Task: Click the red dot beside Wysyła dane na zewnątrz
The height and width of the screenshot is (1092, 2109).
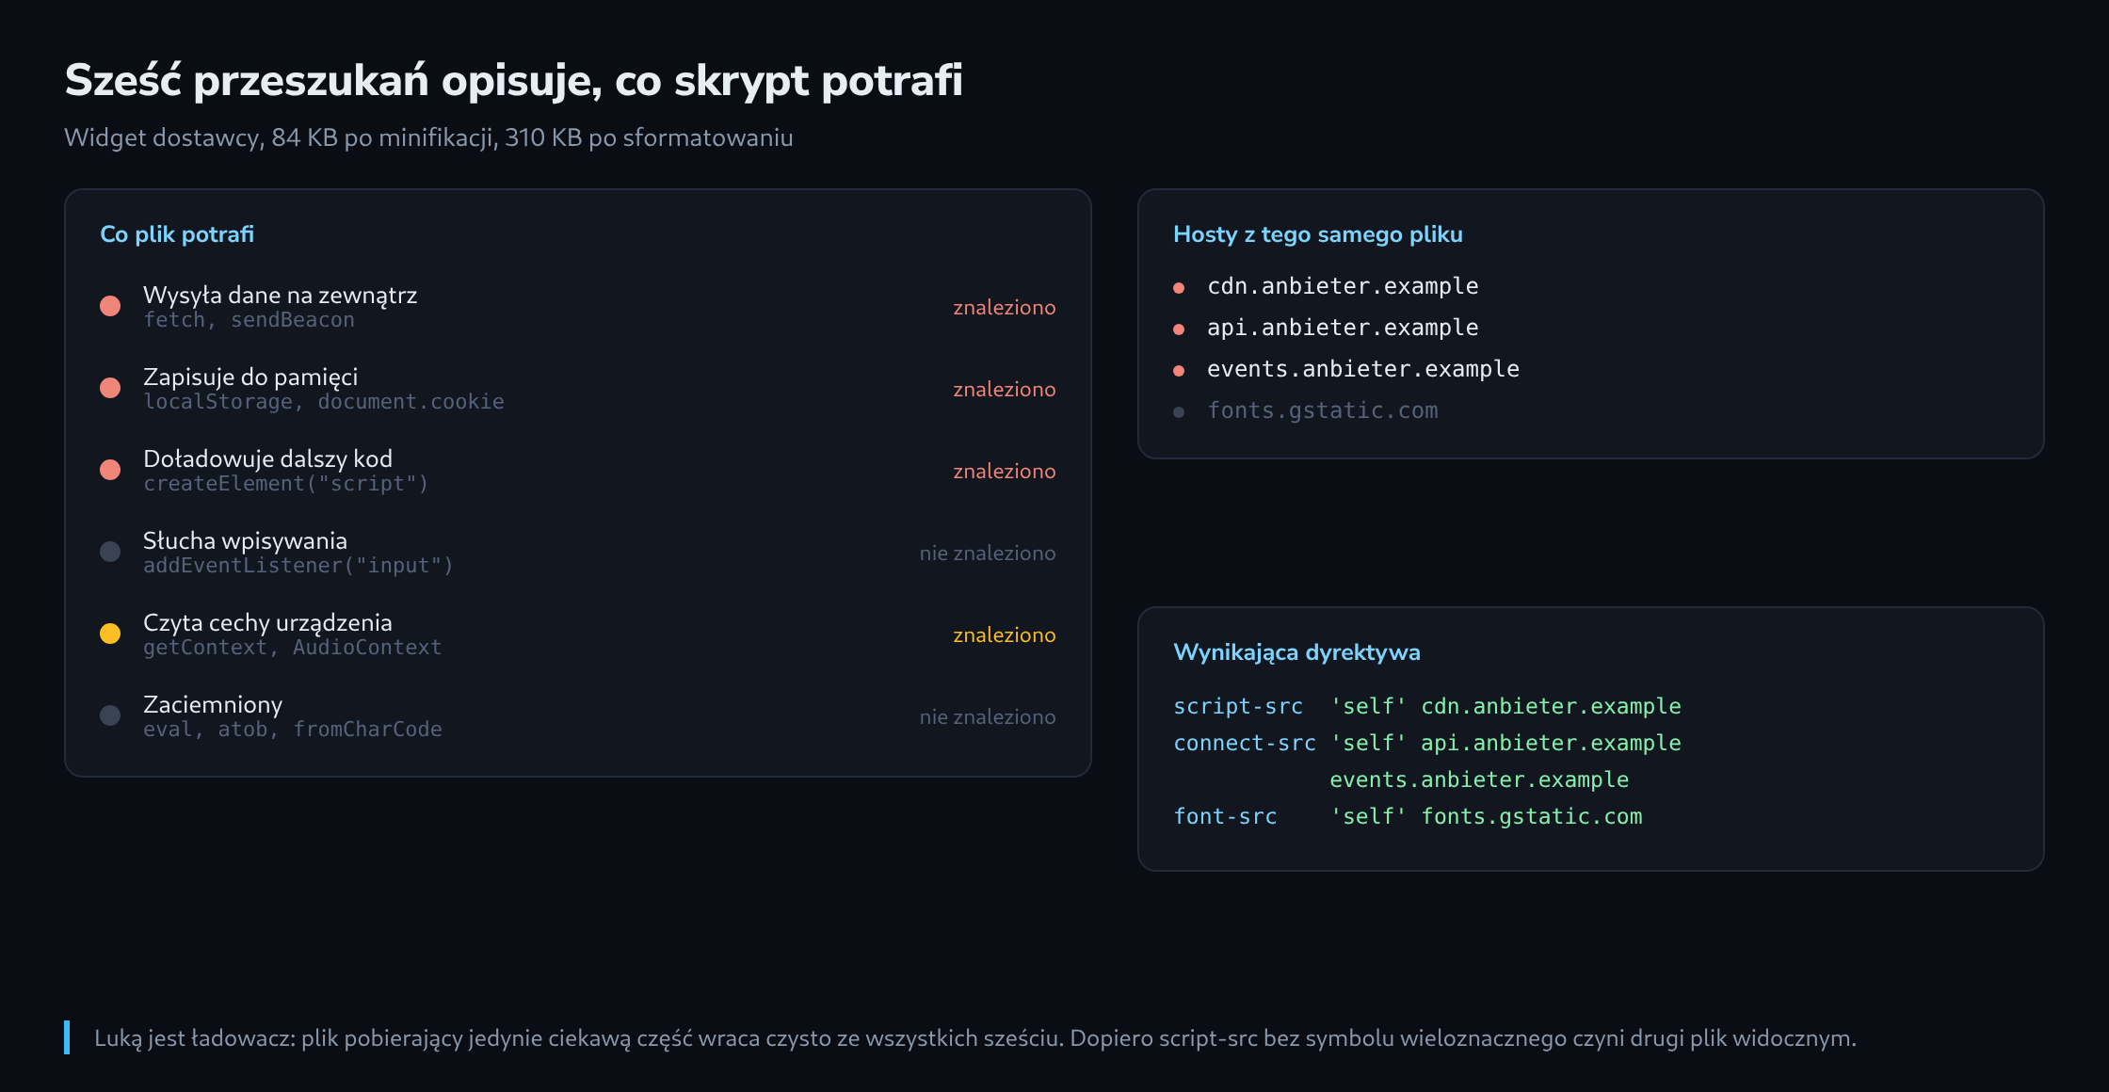Action: (110, 306)
